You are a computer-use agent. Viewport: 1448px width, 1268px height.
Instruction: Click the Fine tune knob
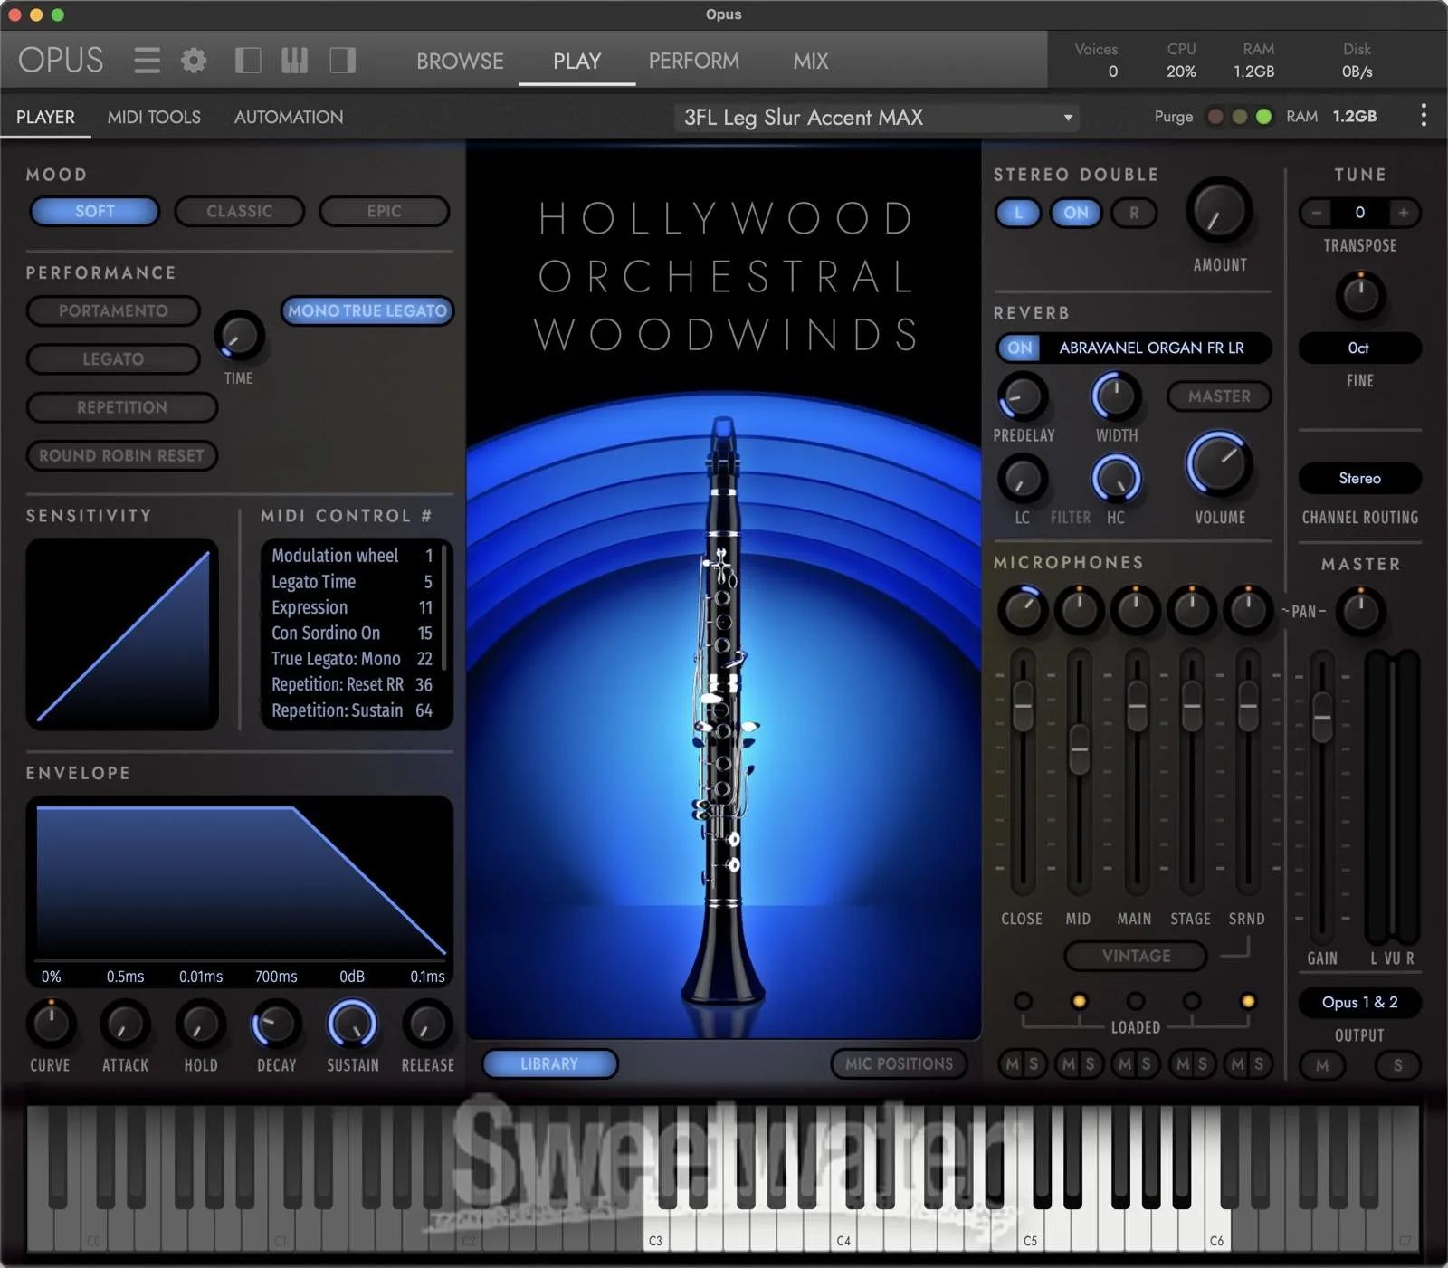pos(1360,295)
